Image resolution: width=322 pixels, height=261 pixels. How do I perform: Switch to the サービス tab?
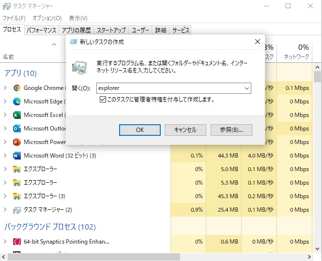pyautogui.click(x=181, y=30)
